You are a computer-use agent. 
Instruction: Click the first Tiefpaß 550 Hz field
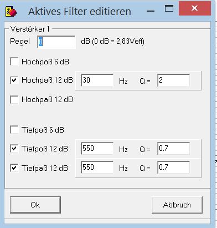point(97,149)
